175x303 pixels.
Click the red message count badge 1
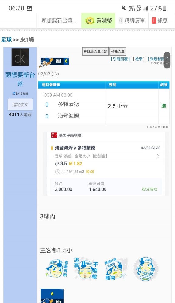154,21
